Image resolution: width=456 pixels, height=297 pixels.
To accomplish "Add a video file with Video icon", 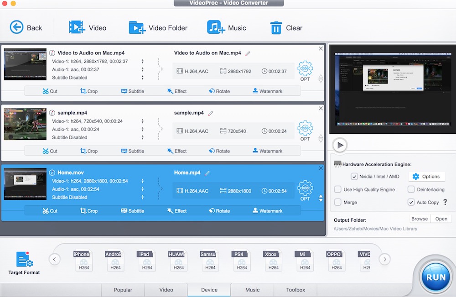I will click(x=77, y=27).
